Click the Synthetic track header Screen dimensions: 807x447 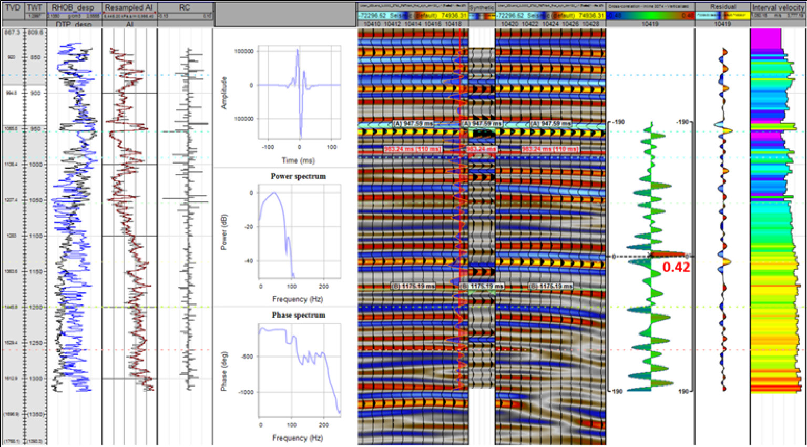(482, 8)
